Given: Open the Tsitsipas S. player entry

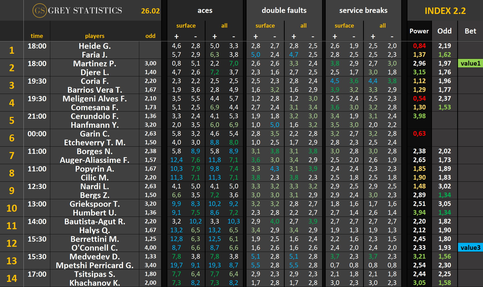Looking at the screenshot, I should pos(95,274).
